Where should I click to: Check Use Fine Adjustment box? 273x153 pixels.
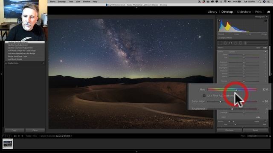point(204,96)
